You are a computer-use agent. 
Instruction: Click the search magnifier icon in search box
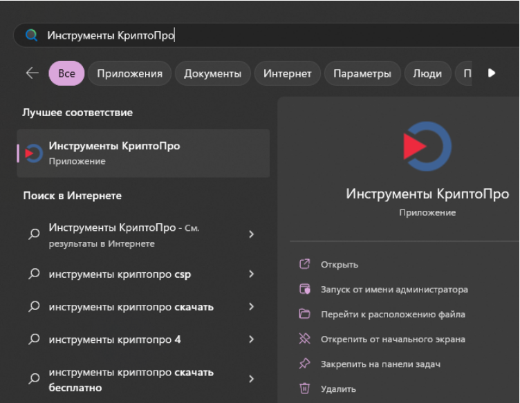pyautogui.click(x=32, y=35)
